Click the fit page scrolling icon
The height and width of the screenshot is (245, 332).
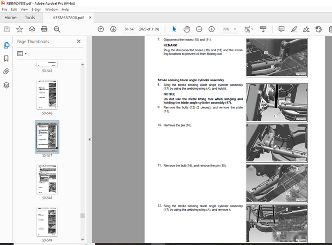247,29
